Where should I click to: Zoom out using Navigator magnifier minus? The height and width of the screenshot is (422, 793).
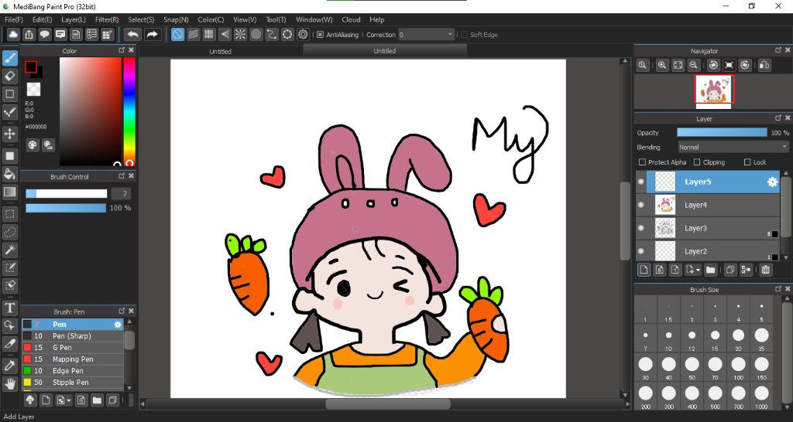pyautogui.click(x=694, y=65)
